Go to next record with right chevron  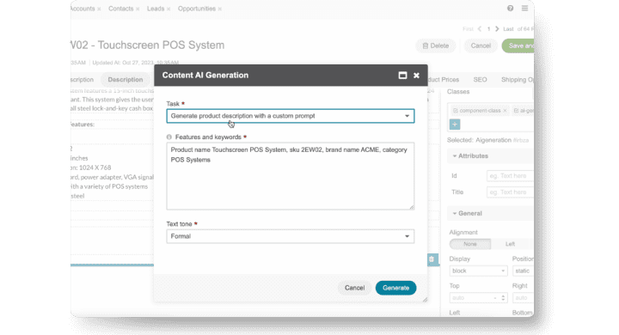[497, 29]
